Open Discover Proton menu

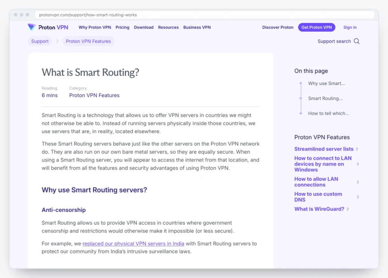coord(278,27)
